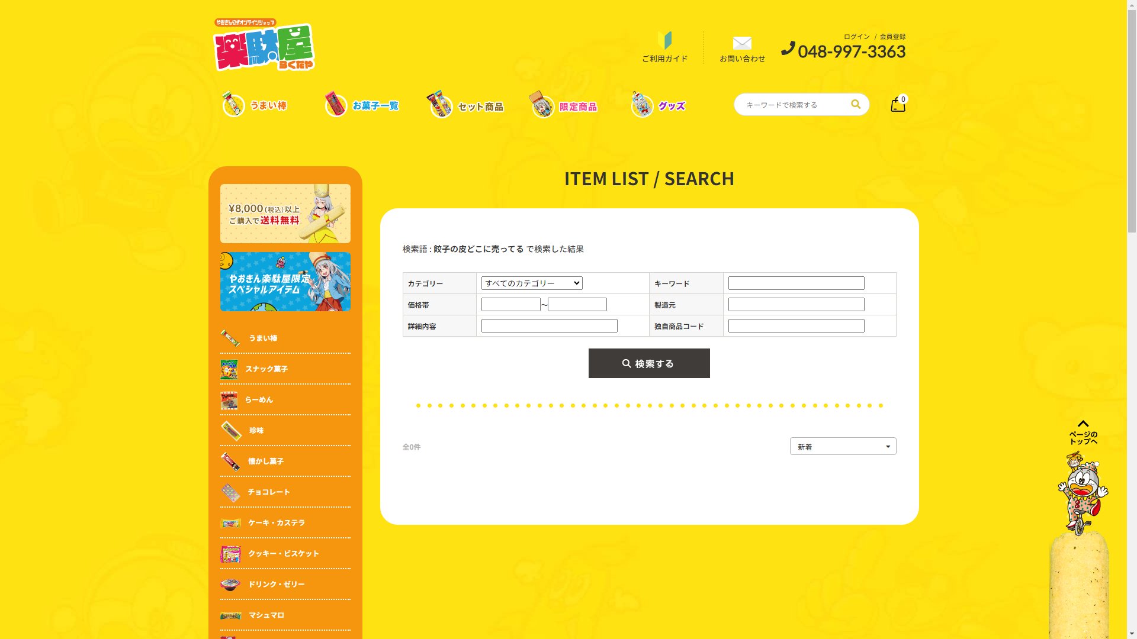This screenshot has width=1137, height=639.
Task: Select the うまい棒 sidebar category icon
Action: (230, 338)
